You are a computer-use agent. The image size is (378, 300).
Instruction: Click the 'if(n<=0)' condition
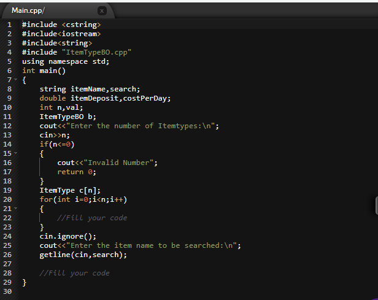coord(57,144)
